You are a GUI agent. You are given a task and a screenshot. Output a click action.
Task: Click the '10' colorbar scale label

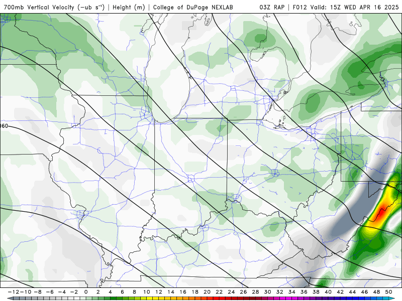click(146, 292)
